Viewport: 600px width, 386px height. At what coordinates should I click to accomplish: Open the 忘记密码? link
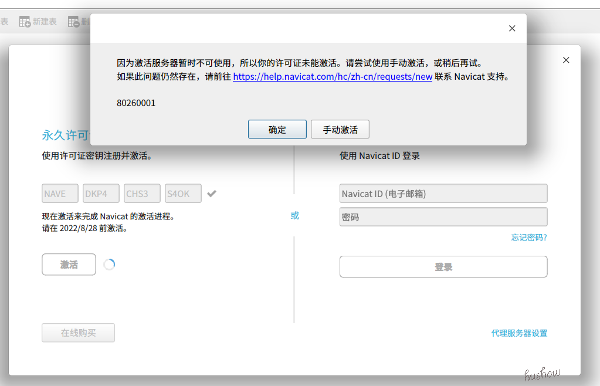(x=529, y=238)
